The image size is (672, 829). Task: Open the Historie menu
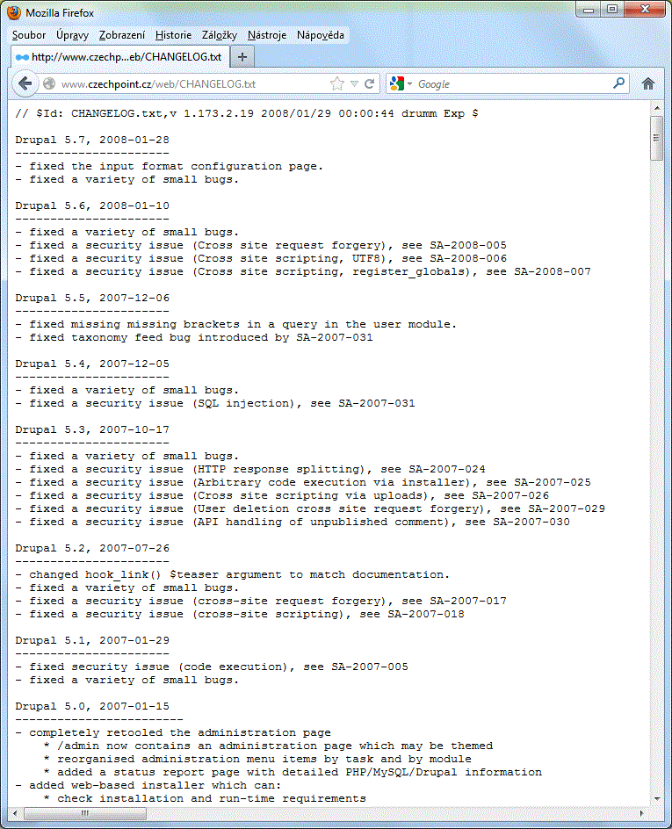pos(173,35)
